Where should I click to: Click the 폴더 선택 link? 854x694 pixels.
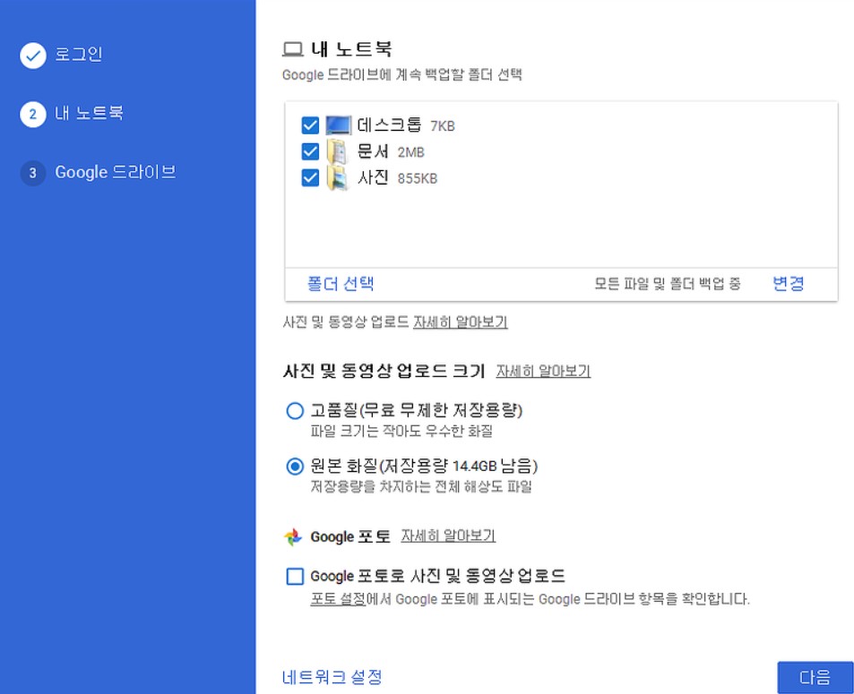(341, 284)
